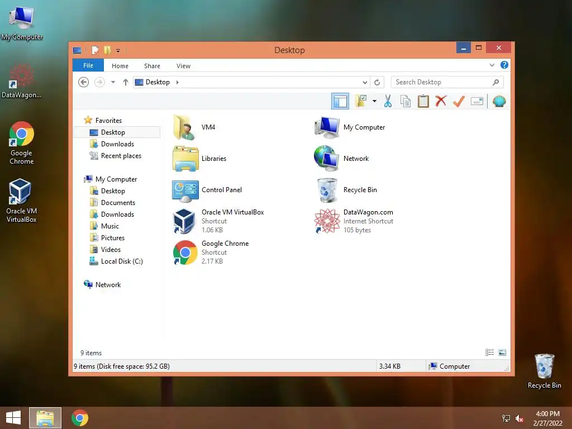Click the properties icon in title bar
This screenshot has height=429, width=572.
(95, 50)
